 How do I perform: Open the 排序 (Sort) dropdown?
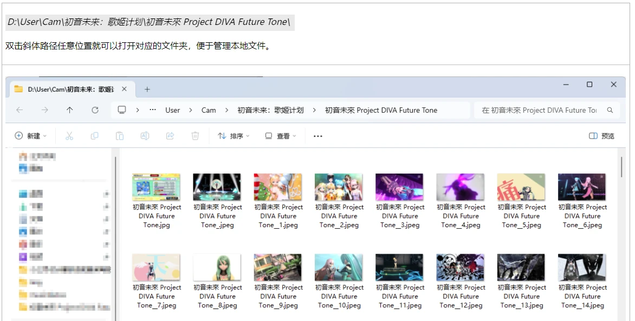tap(234, 136)
